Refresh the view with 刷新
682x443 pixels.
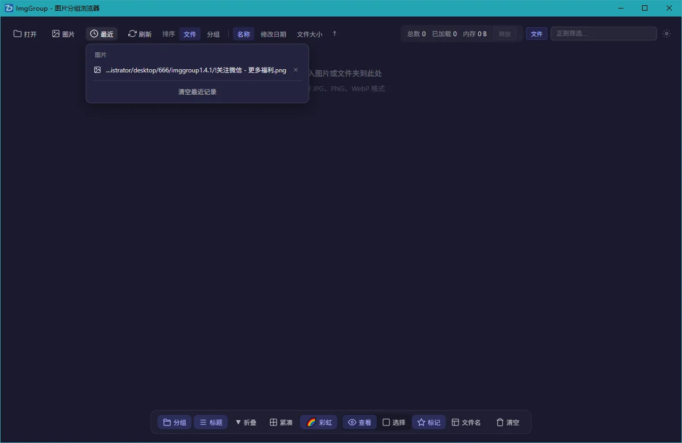point(140,34)
